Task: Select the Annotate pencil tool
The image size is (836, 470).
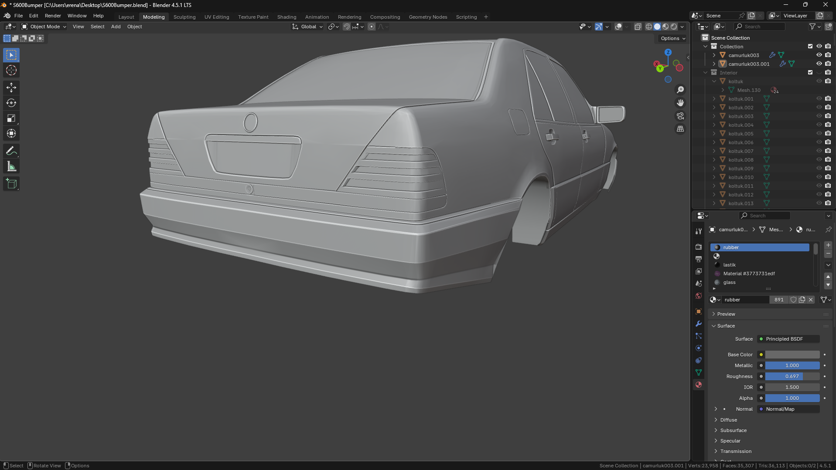Action: coord(11,151)
